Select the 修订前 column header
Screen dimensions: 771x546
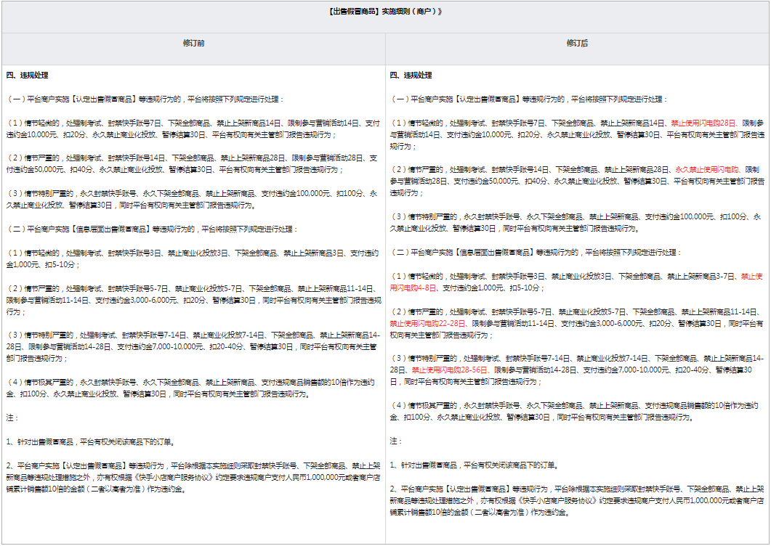pyautogui.click(x=193, y=44)
